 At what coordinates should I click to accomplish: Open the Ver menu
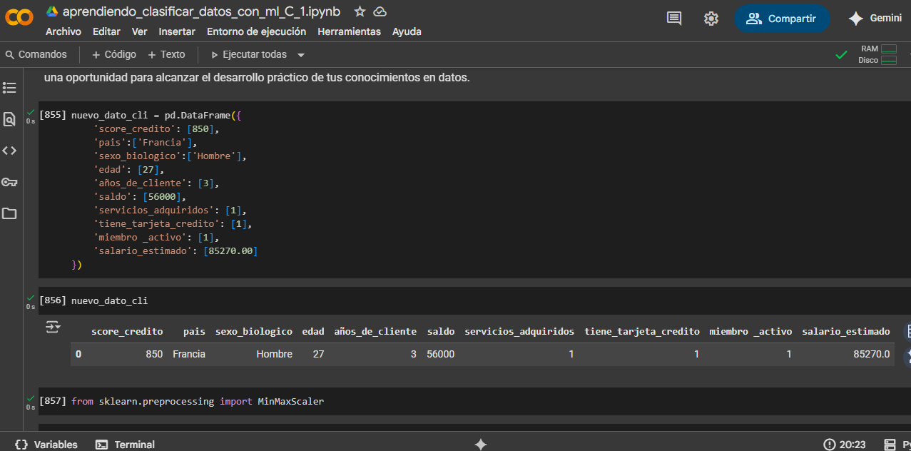140,31
